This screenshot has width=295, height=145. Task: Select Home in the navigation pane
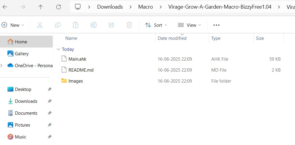tap(26, 42)
